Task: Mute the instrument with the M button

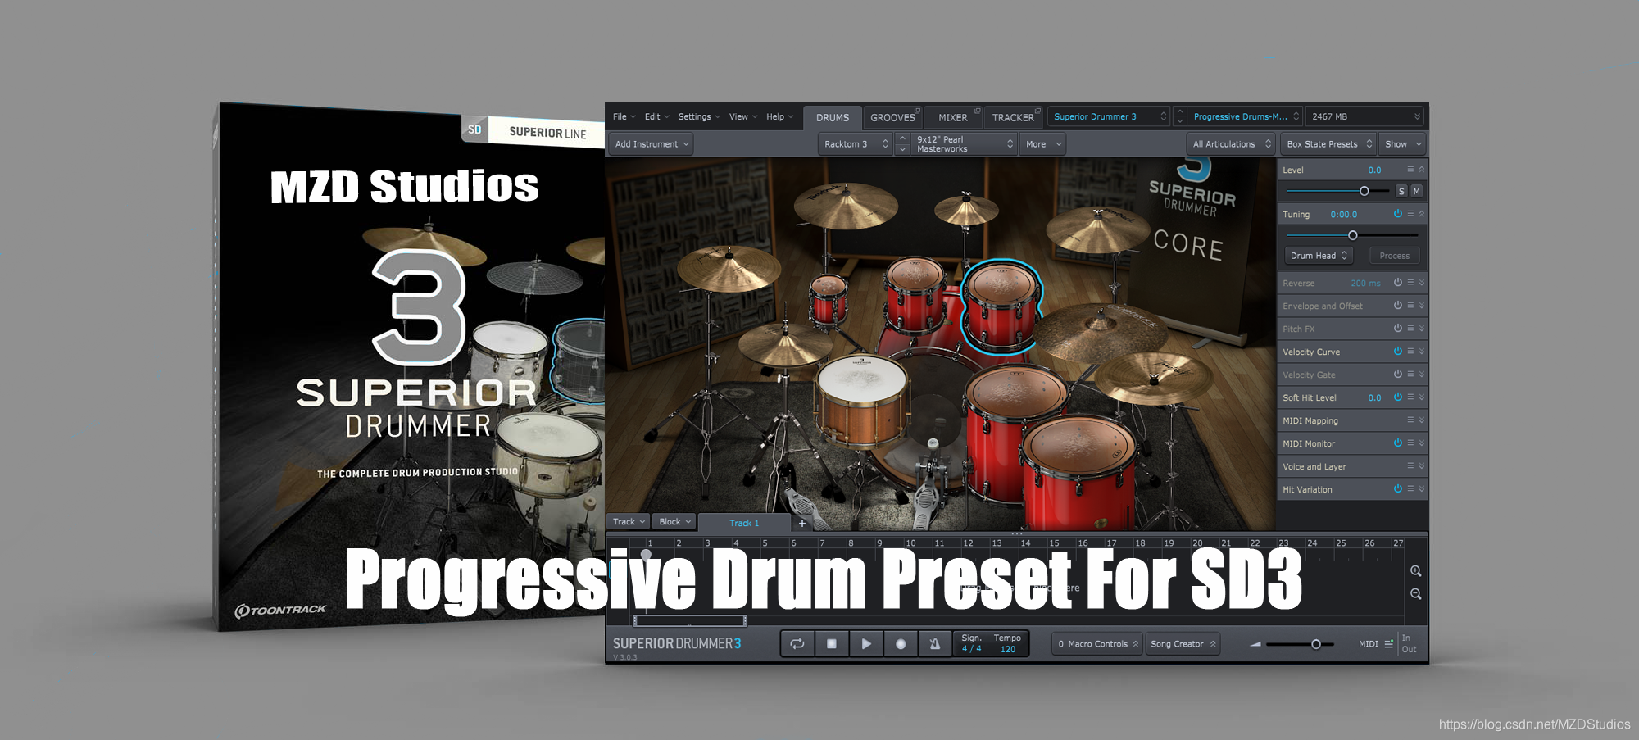Action: [x=1416, y=191]
